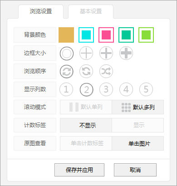Enable count label with 显示

[x=138, y=125]
